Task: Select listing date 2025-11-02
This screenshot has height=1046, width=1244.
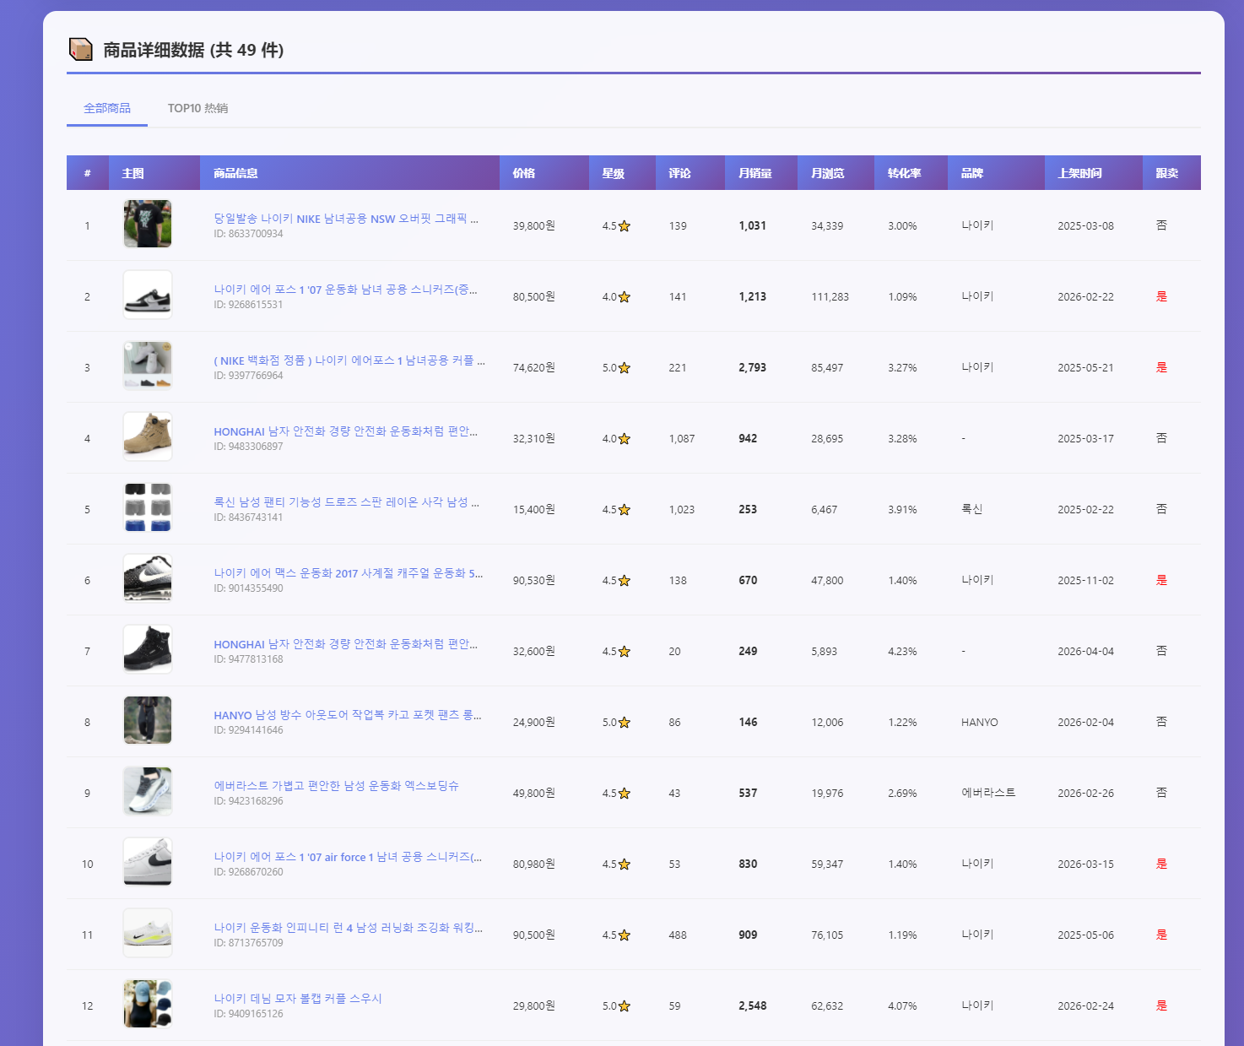Action: (1085, 581)
